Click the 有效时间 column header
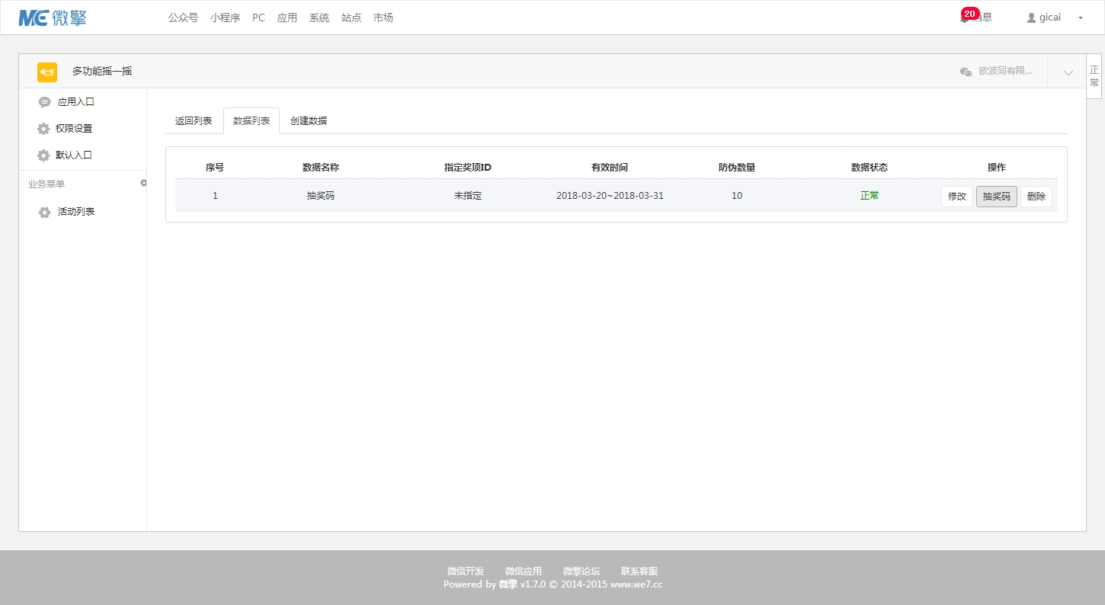The width and height of the screenshot is (1105, 605). coord(610,168)
